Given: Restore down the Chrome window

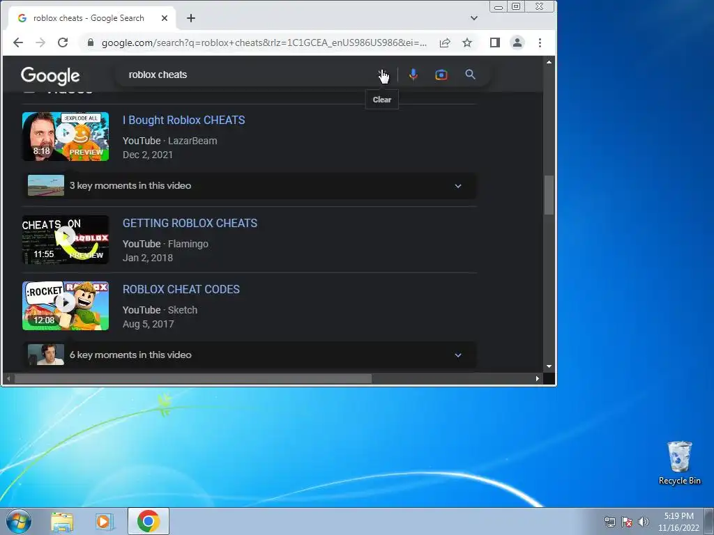Looking at the screenshot, I should point(516,7).
